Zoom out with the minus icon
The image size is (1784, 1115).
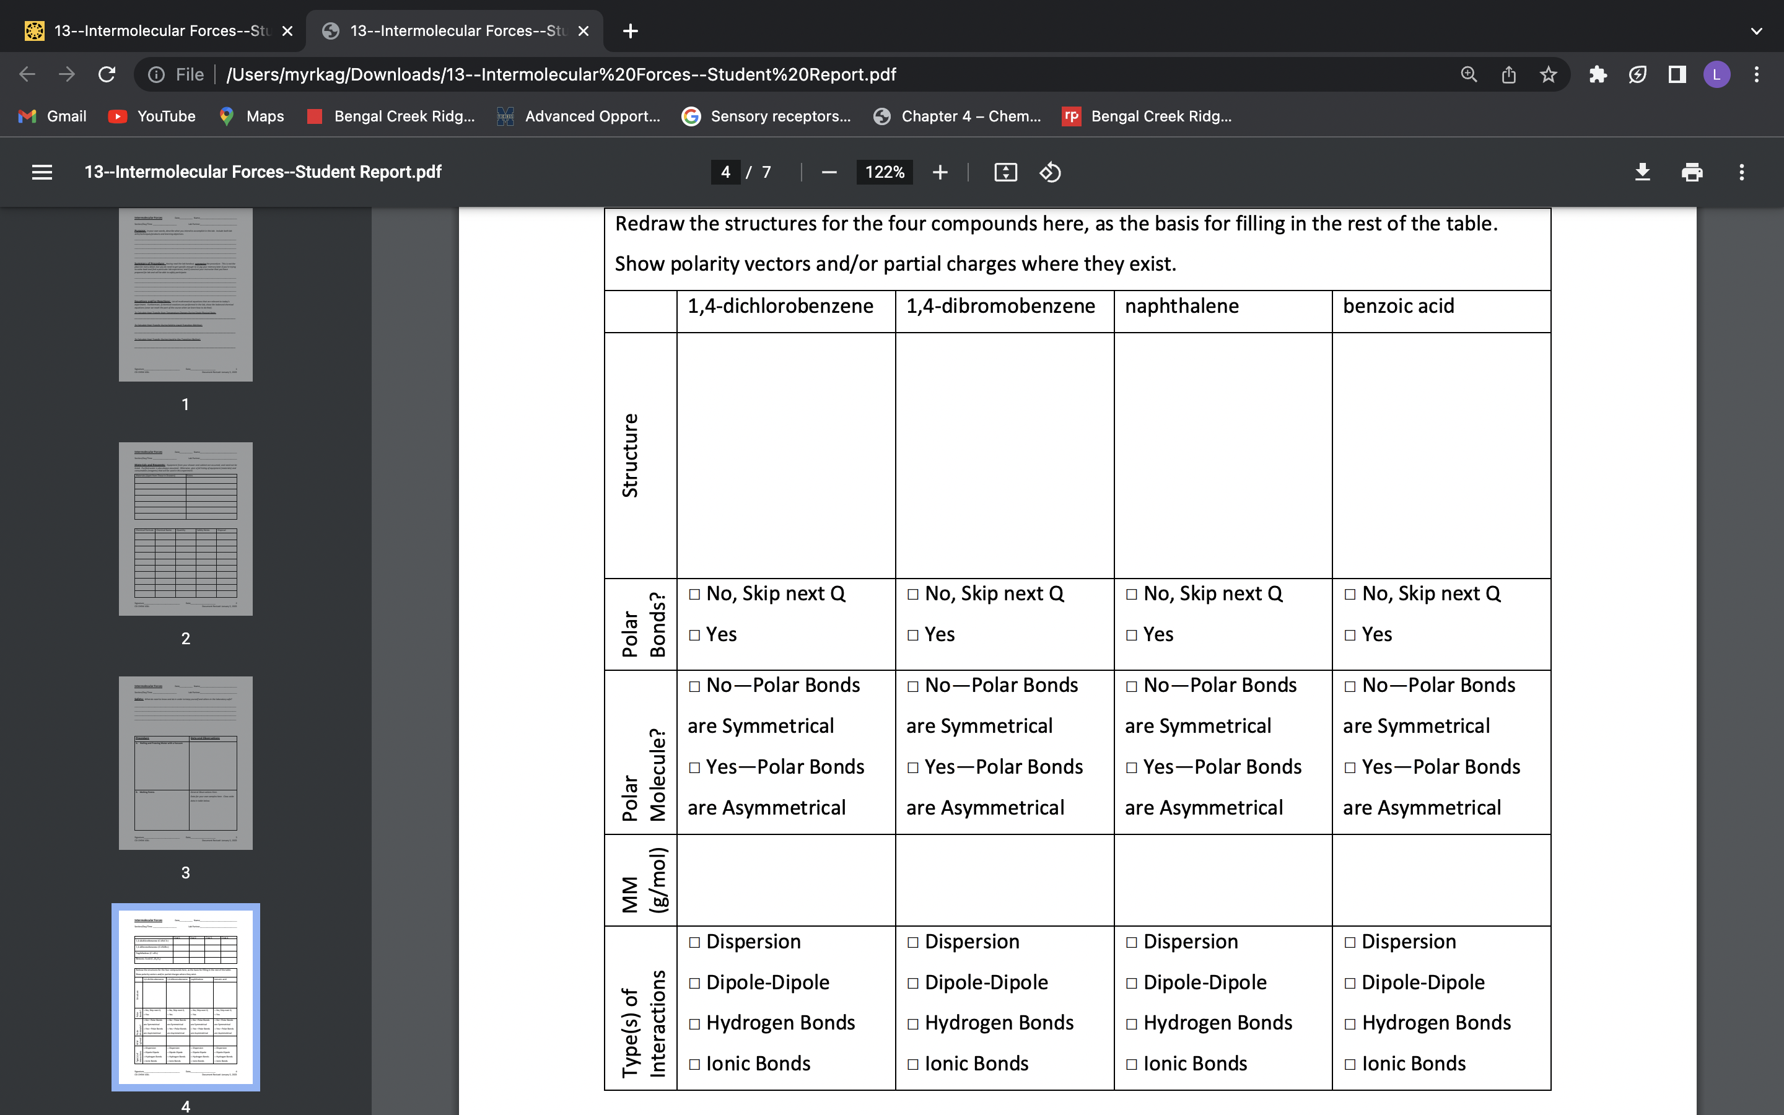(x=829, y=172)
